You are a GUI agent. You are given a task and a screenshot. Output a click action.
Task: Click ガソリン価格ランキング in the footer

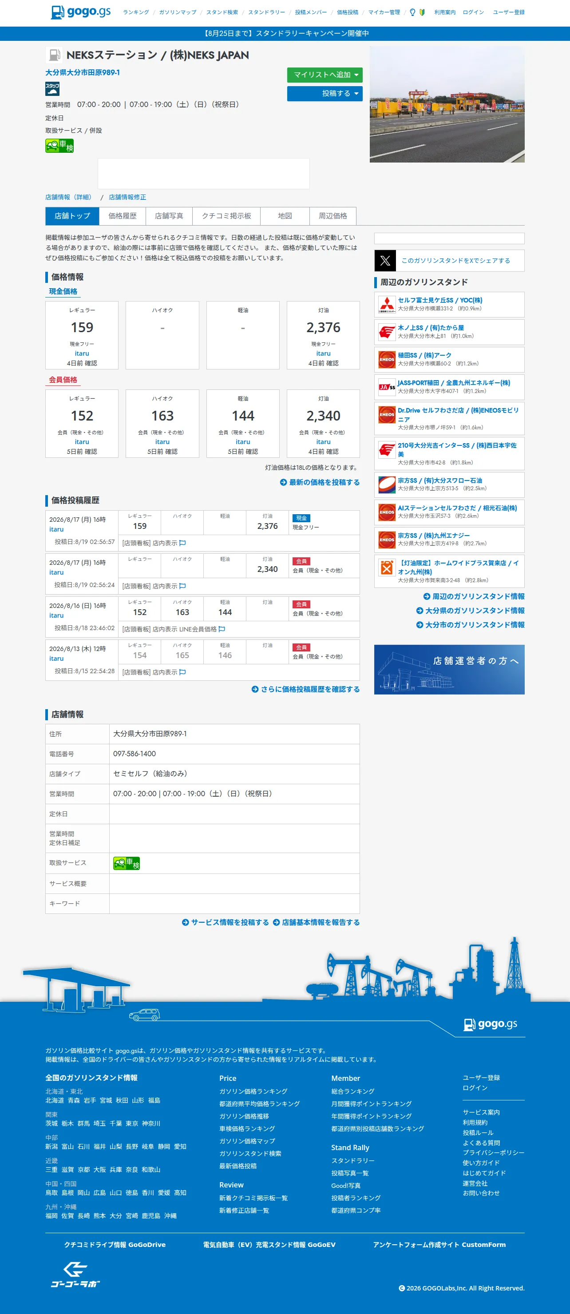[253, 1092]
